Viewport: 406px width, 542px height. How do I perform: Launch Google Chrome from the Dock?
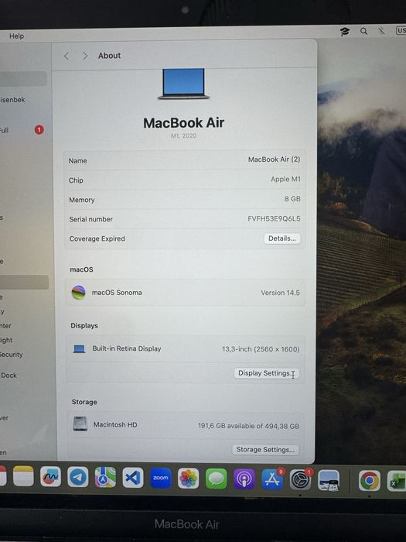[x=370, y=481]
